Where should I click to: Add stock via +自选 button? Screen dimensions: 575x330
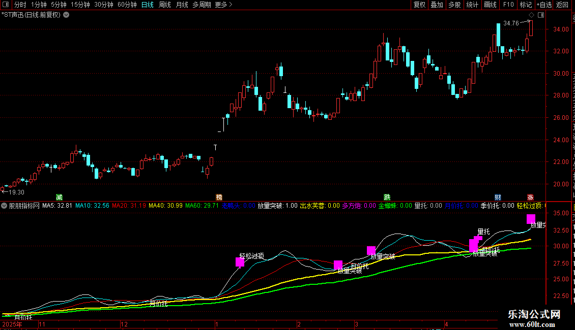pyautogui.click(x=544, y=5)
